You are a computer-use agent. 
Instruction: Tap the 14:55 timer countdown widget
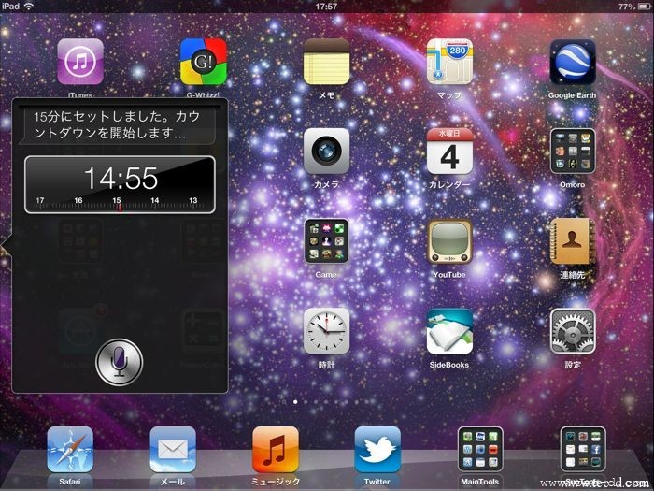[121, 185]
